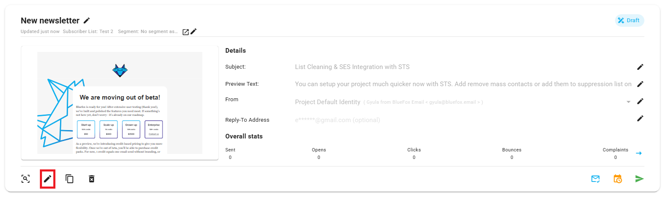Open detailed stats with blue arrow
The image size is (667, 197).
639,153
